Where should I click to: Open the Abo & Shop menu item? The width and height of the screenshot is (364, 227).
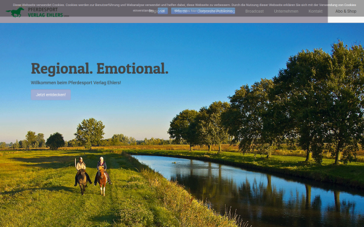(x=346, y=12)
